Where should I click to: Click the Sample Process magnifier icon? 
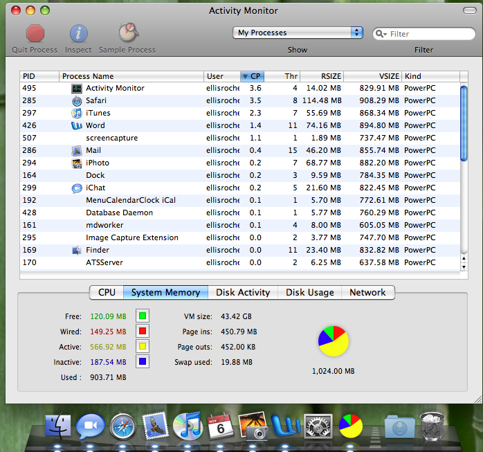pos(129,33)
